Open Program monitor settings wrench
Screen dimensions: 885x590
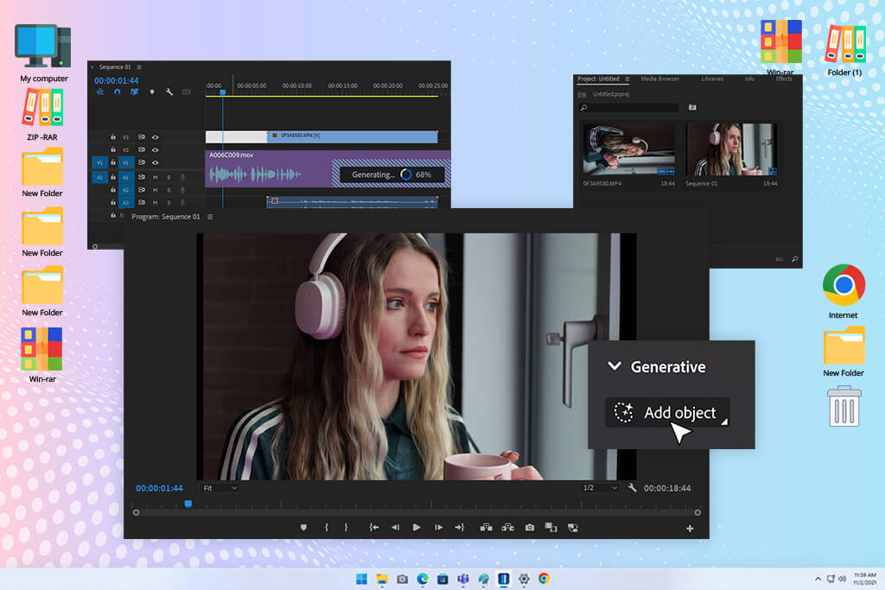[632, 488]
